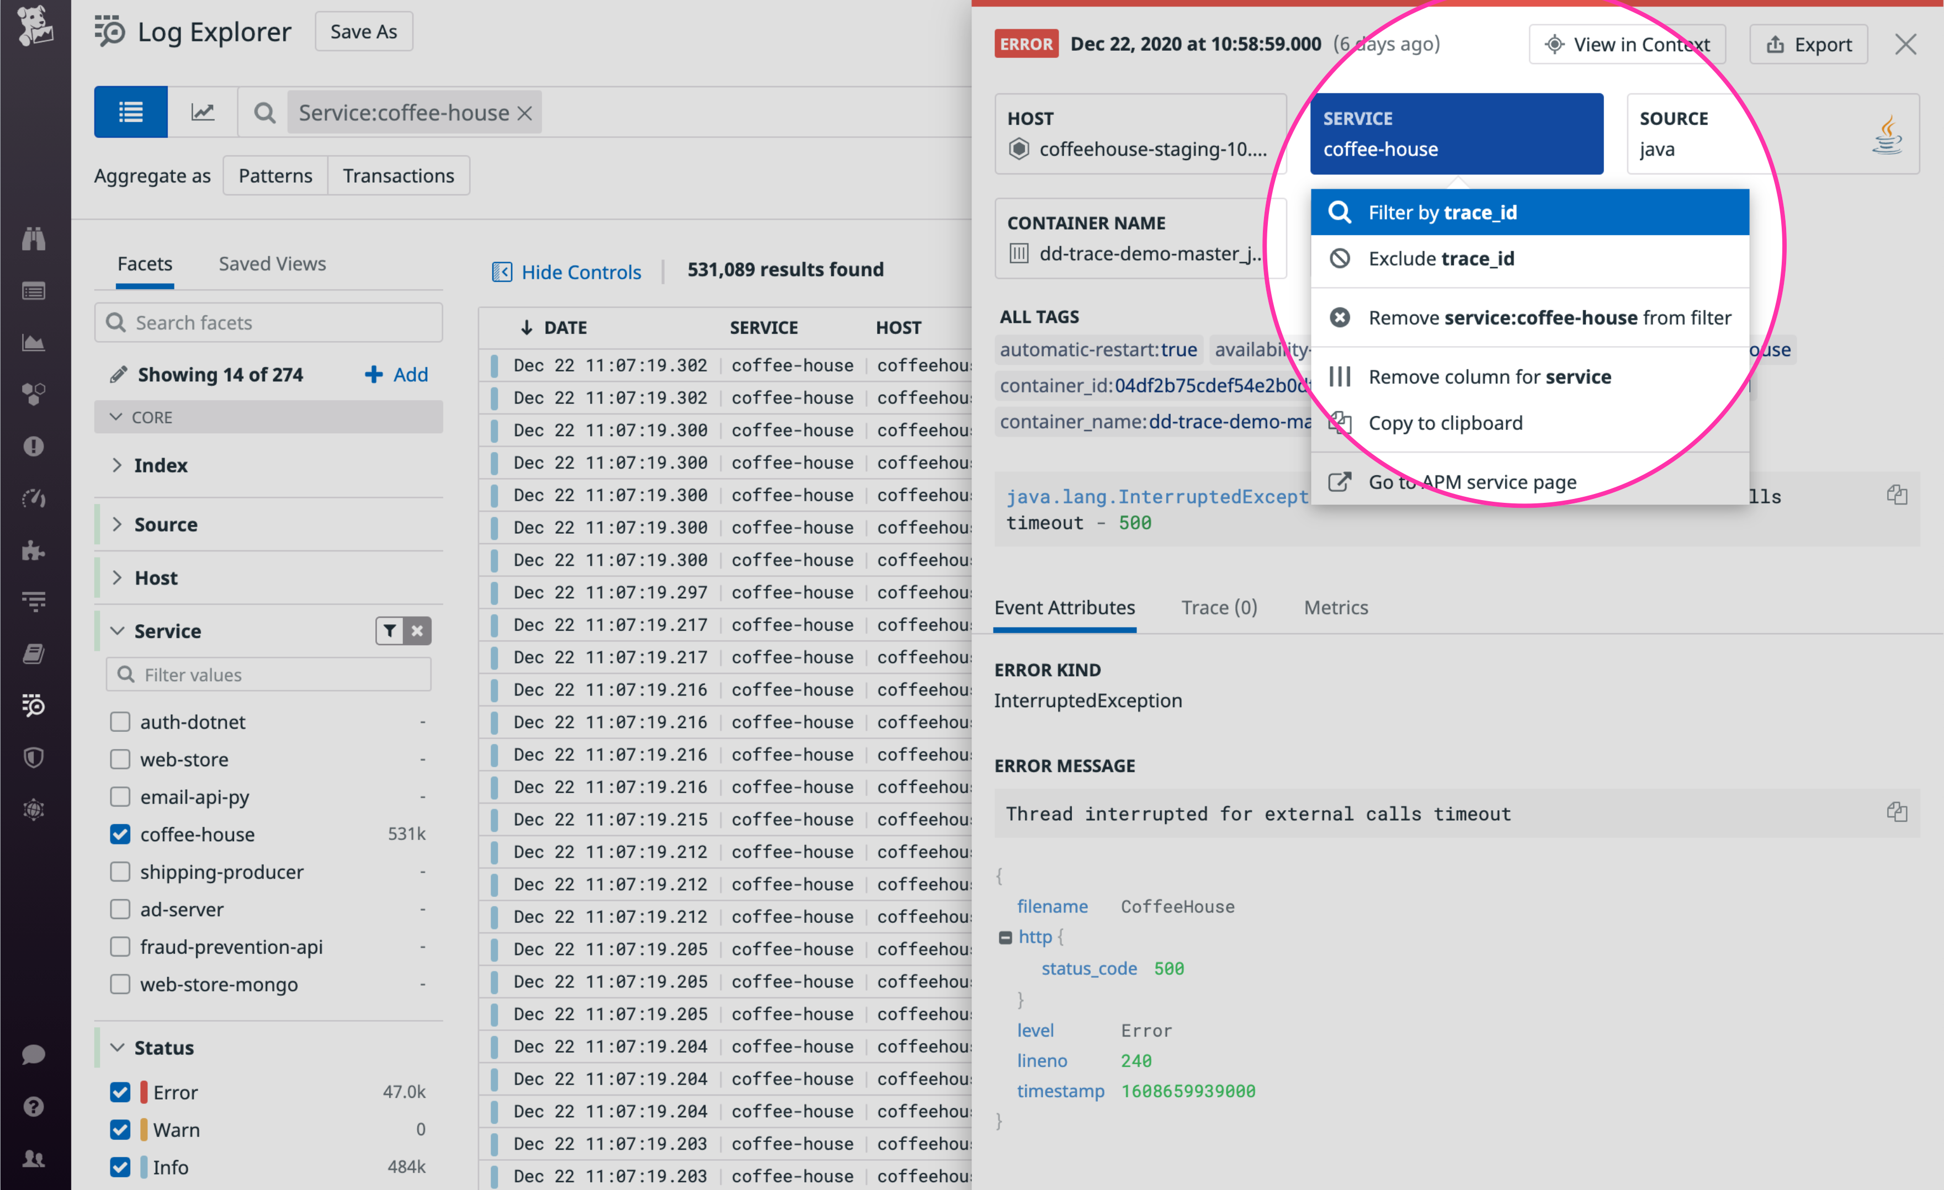Switch to the Metrics tab
The height and width of the screenshot is (1190, 1944).
[1335, 608]
